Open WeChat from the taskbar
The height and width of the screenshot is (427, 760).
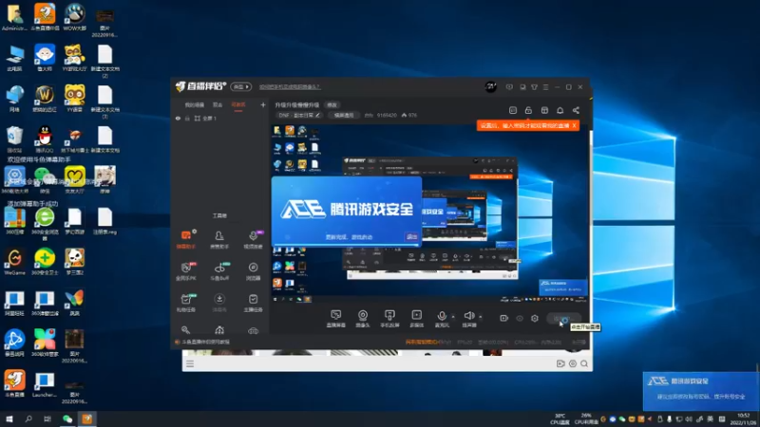tap(67, 418)
